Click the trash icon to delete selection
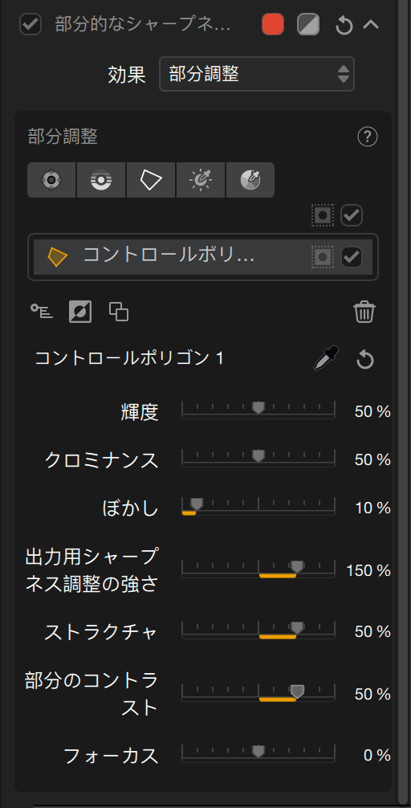Screen dimensions: 411x808 [x=364, y=312]
